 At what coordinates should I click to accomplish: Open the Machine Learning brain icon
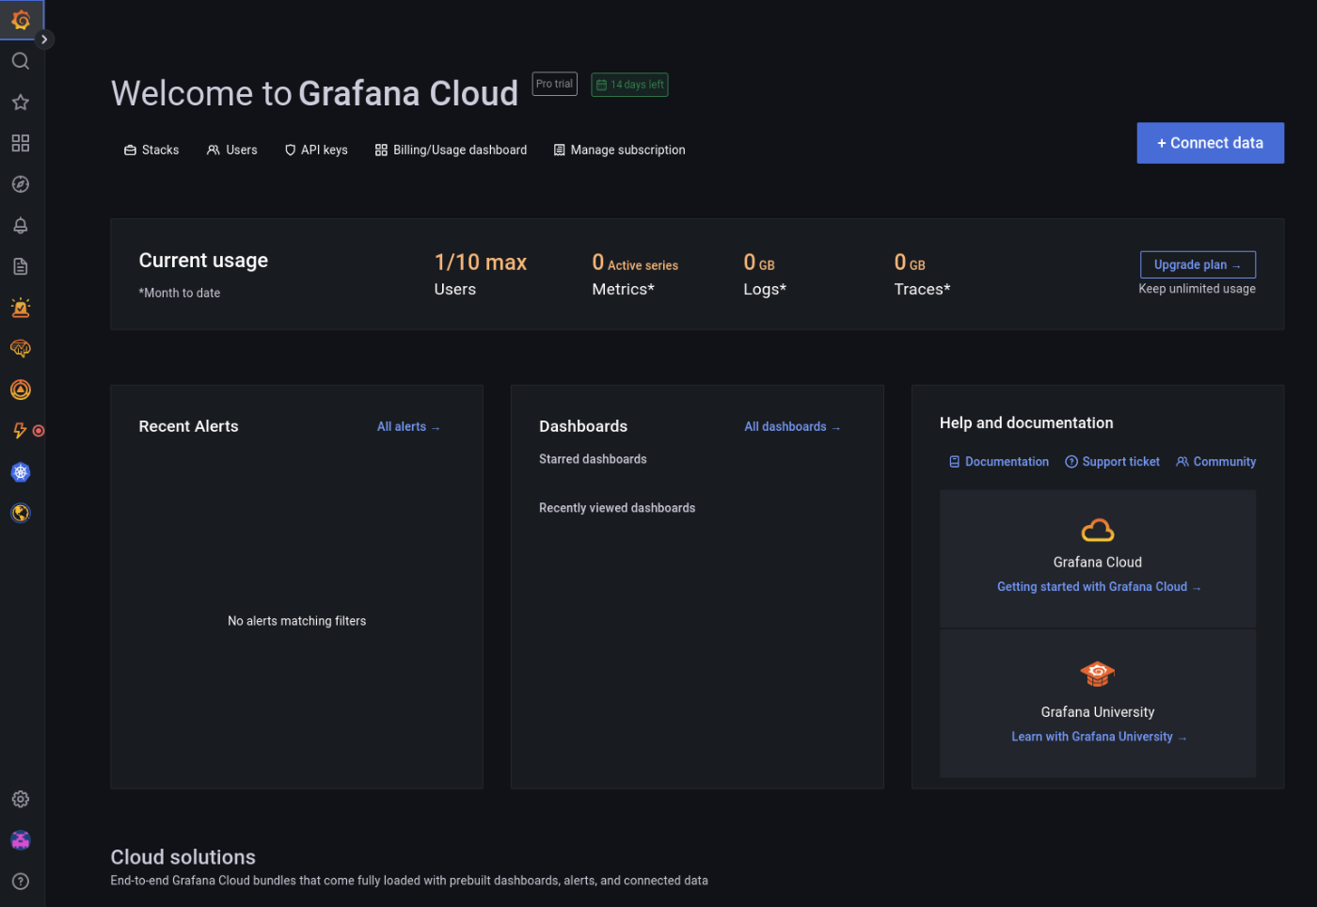point(21,349)
